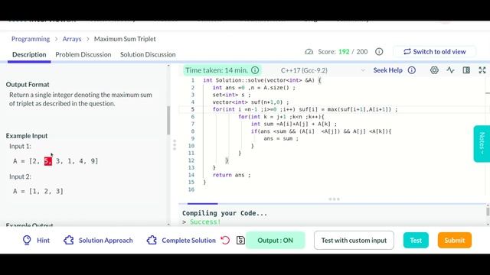This screenshot has height=275, width=490.
Task: Click the panel divider drag handle dots
Action: pyautogui.click(x=175, y=145)
